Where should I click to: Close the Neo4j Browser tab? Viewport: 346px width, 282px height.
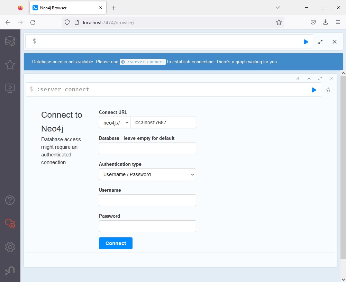click(101, 8)
